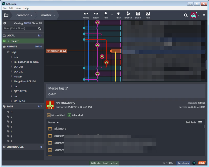The image size is (209, 167).
Task: Open the Pull options dropdown arrow
Action: pyautogui.click(x=112, y=15)
